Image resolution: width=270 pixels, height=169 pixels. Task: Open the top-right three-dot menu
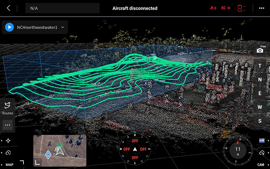(262, 8)
